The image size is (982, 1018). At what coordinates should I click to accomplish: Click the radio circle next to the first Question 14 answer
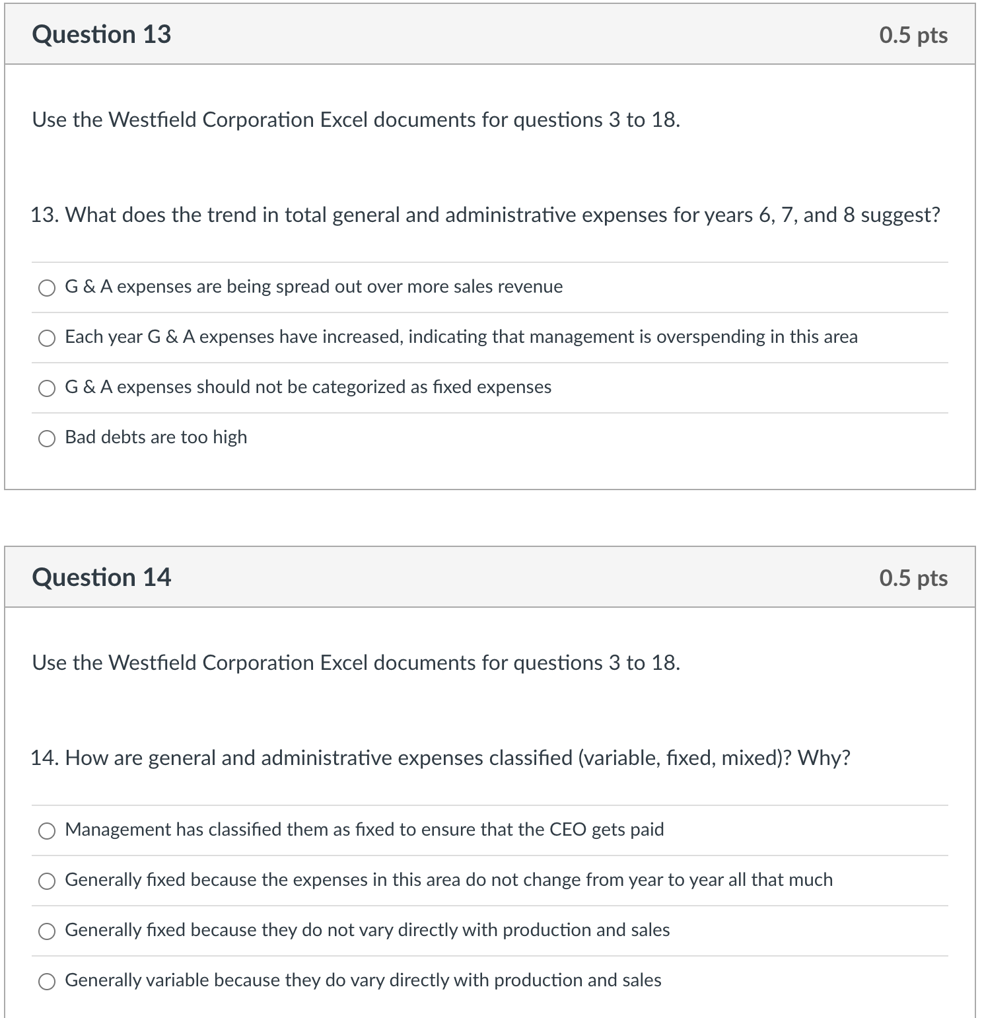47,830
